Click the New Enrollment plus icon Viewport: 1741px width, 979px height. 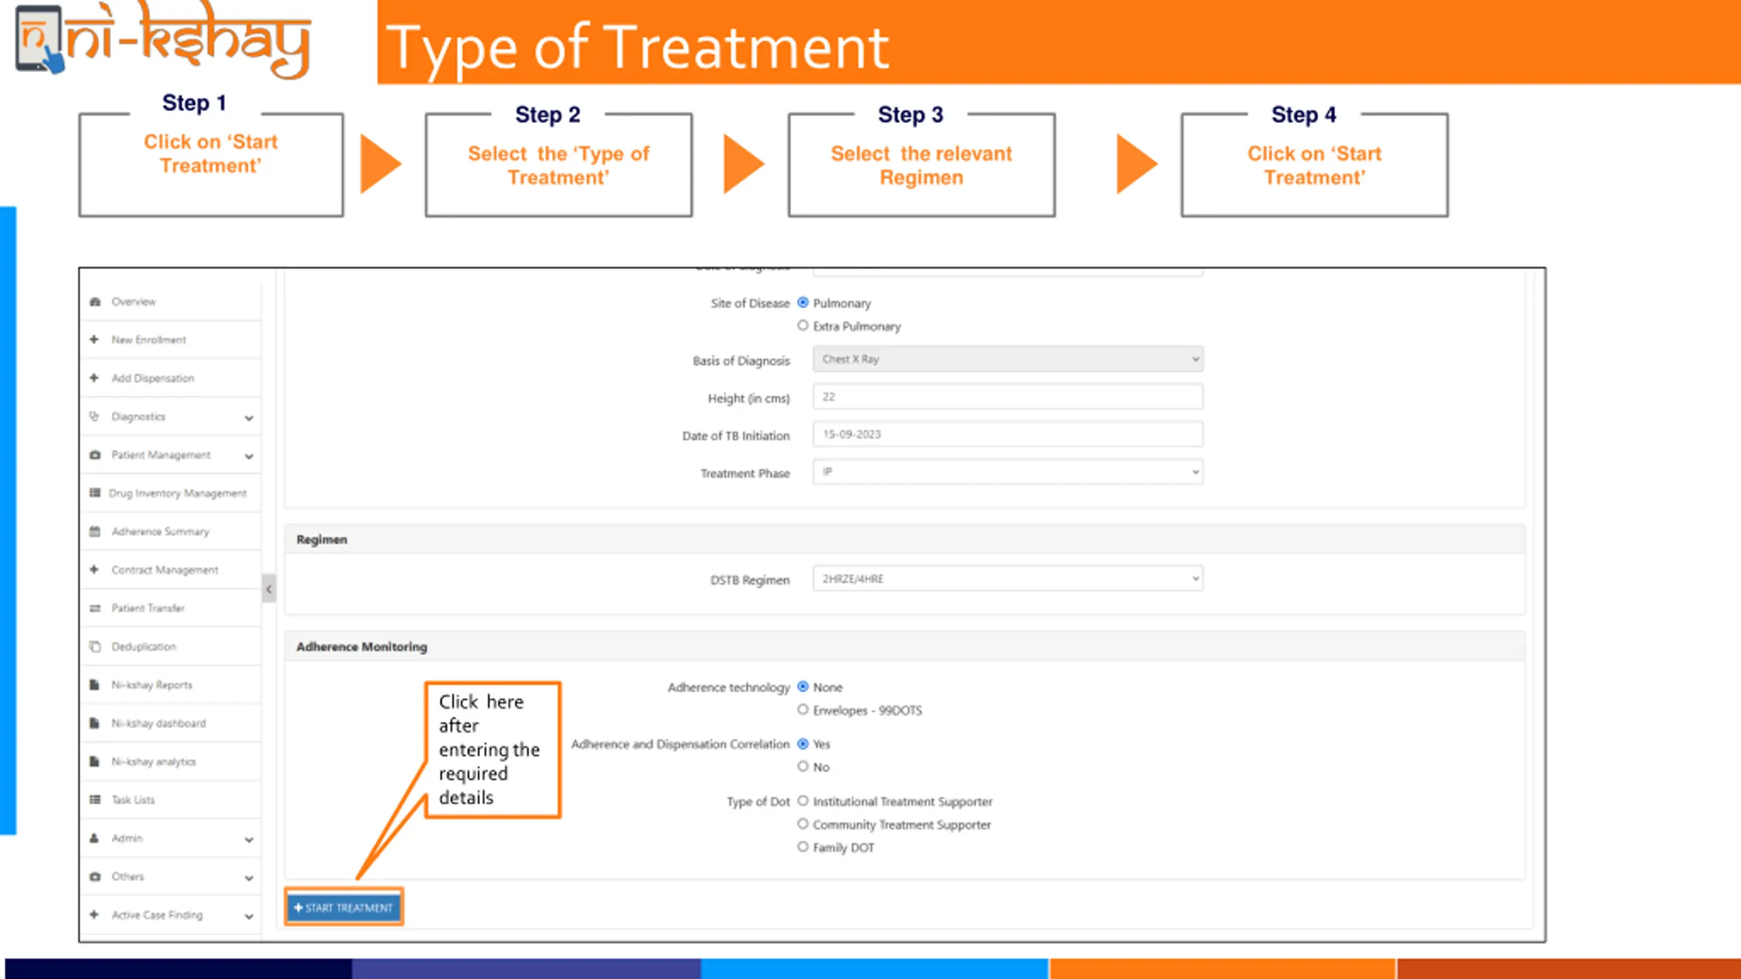(94, 339)
